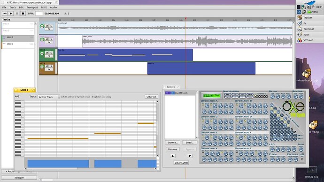The image size is (324, 182).
Task: Click the battery 93% tray indicator
Action: pyautogui.click(x=312, y=12)
